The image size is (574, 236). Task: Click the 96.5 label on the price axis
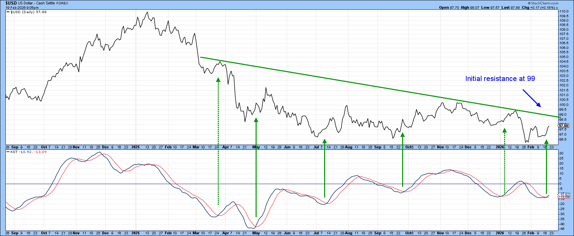pyautogui.click(x=564, y=139)
